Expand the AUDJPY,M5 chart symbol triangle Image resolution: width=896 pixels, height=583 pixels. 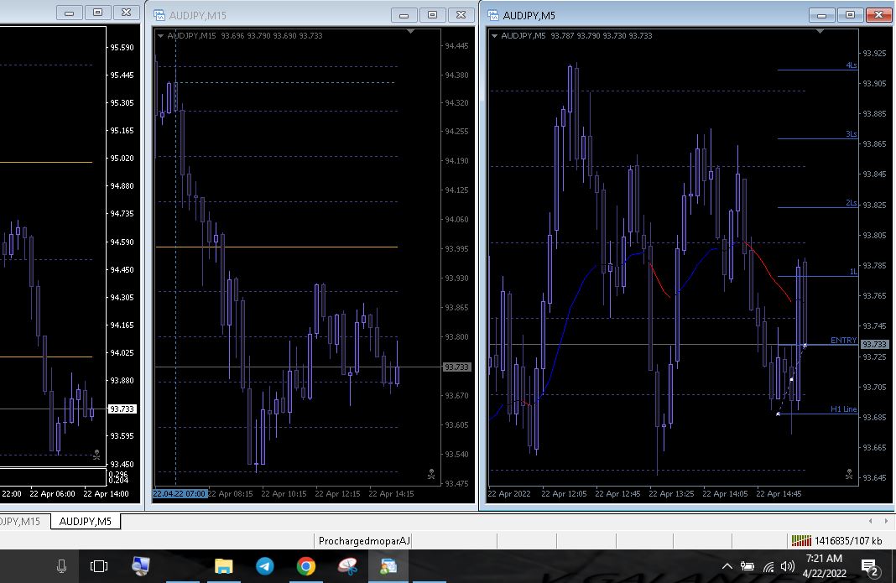coord(495,36)
